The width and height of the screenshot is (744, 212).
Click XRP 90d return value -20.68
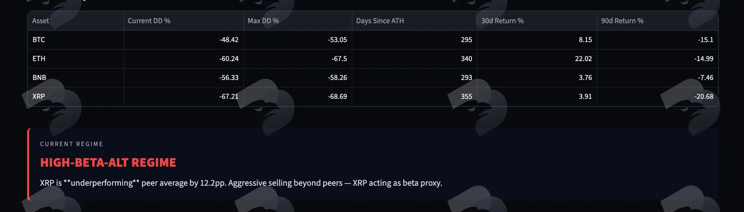click(704, 97)
